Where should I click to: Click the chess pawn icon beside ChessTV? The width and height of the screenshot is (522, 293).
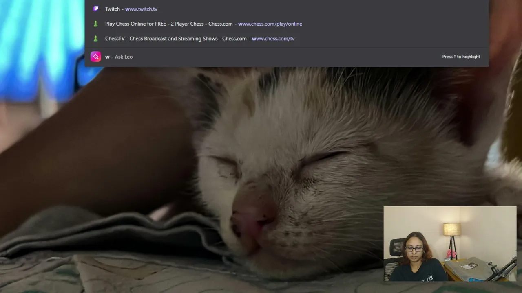[x=96, y=39]
